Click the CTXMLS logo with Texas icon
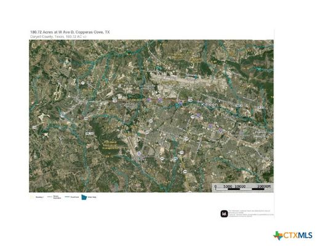Viewport: 320px width, 247px height. 293,235
